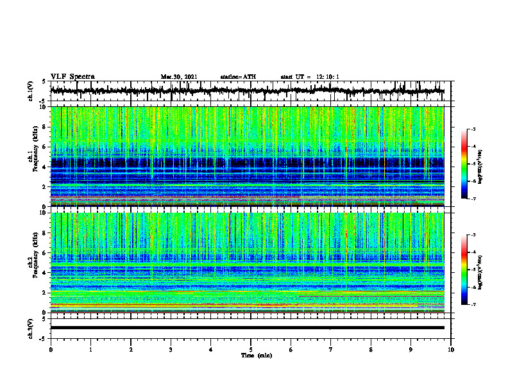Click the ch.1 spectrogram panel
Screen dimensions: 508x392
tap(247, 156)
